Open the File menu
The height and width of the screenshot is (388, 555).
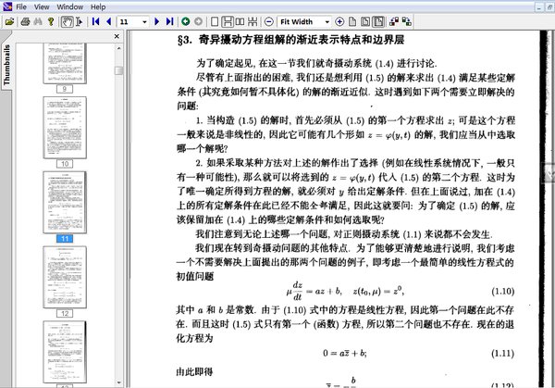point(21,6)
